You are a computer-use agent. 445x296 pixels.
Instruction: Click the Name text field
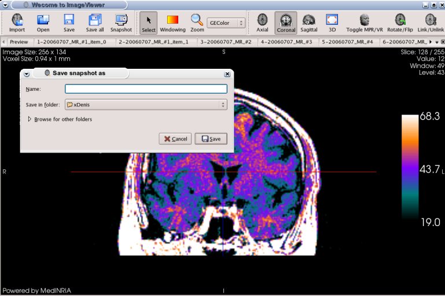tap(146, 89)
